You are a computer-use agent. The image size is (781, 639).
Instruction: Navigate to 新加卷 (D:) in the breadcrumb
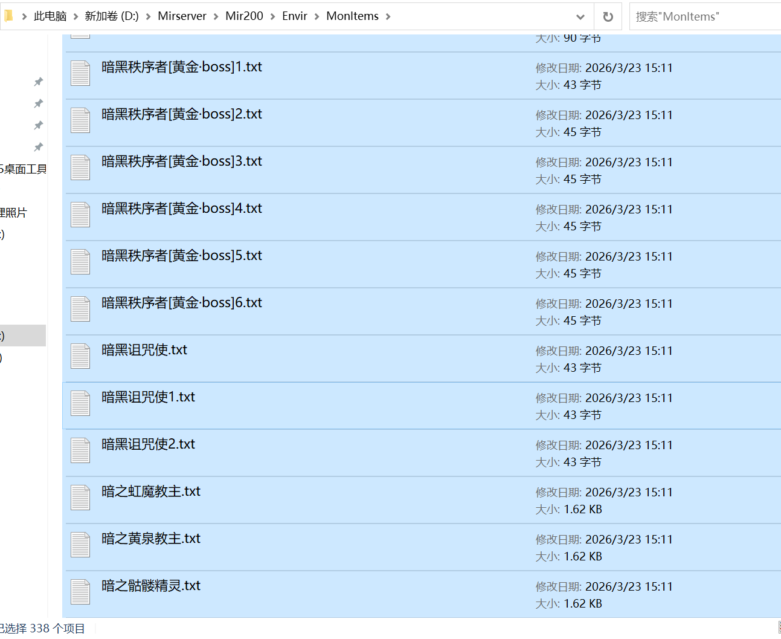(x=112, y=16)
